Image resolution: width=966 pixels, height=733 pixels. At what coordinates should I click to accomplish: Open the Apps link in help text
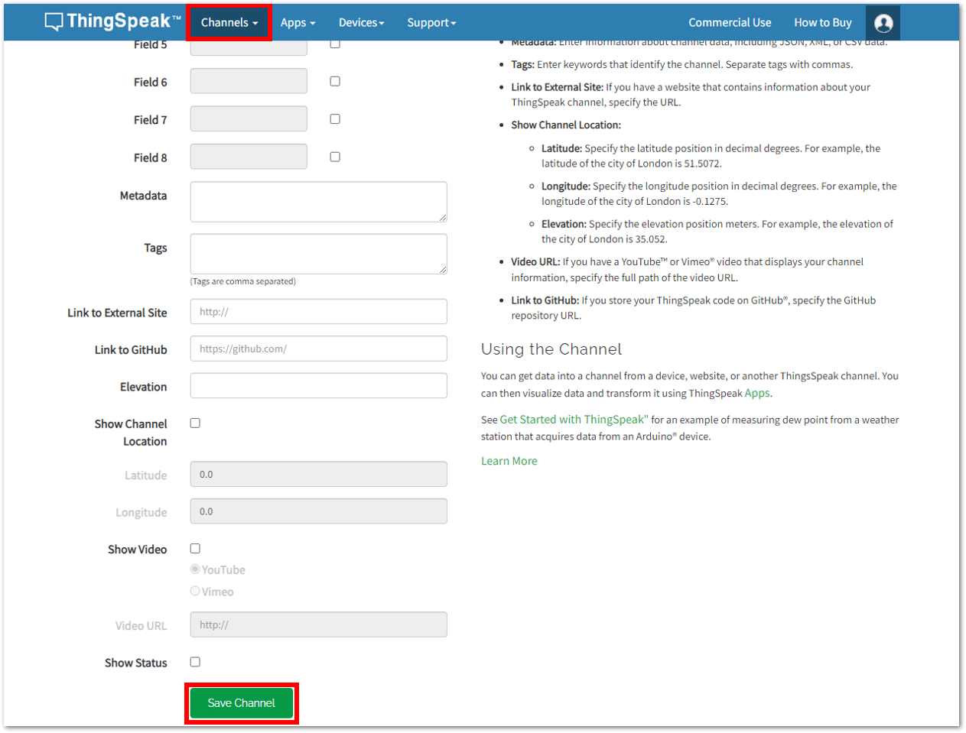point(757,393)
